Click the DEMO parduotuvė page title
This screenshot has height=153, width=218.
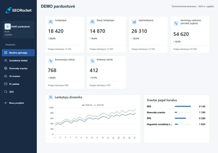pos(58,6)
